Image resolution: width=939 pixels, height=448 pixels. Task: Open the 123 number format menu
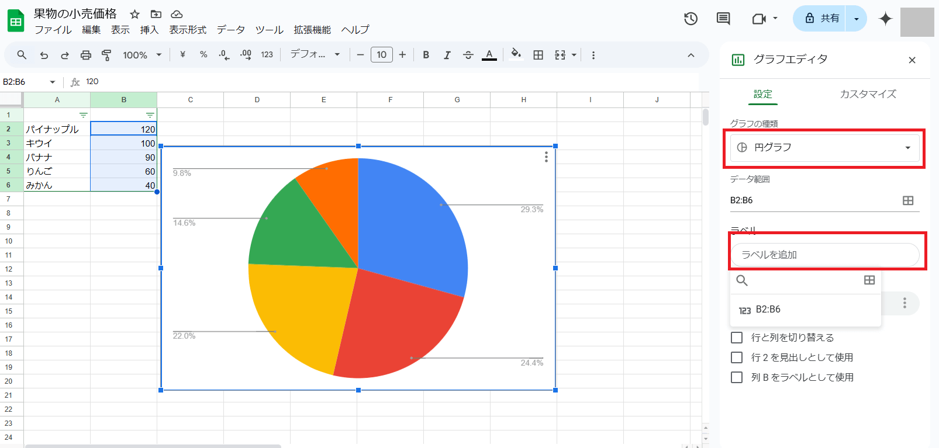coord(267,54)
